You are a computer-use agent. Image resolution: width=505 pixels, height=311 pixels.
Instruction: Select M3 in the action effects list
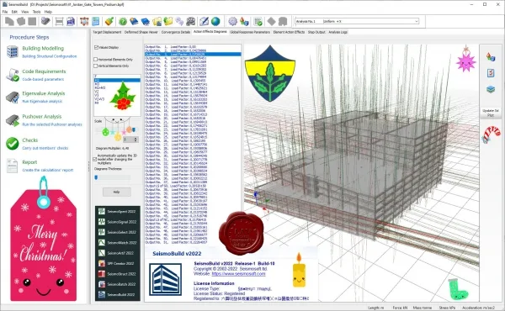pyautogui.click(x=98, y=84)
